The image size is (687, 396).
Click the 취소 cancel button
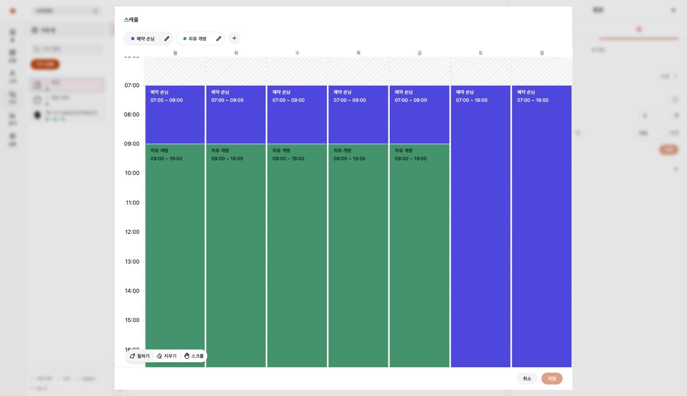(x=527, y=379)
